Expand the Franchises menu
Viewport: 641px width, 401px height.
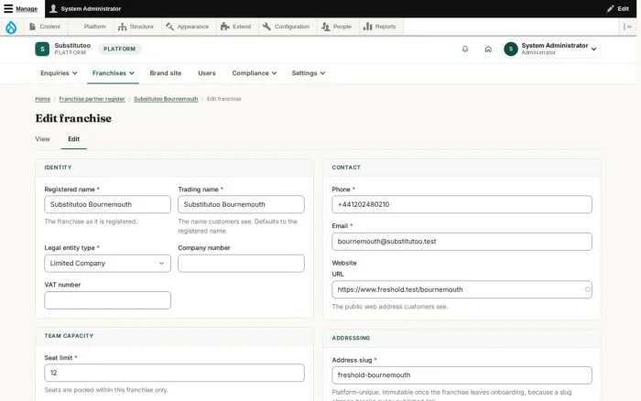pos(113,72)
